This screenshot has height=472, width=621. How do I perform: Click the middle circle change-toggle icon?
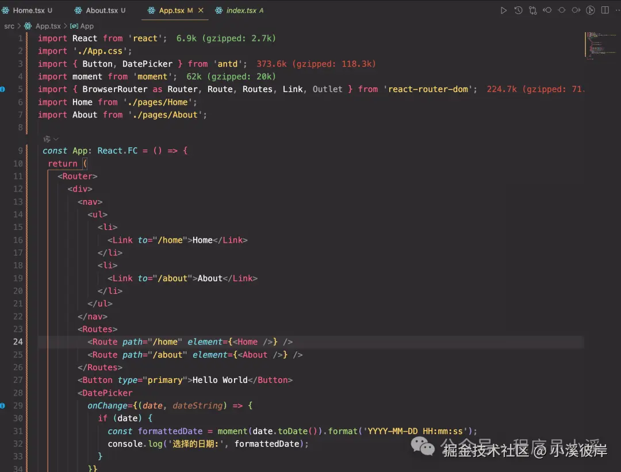562,10
